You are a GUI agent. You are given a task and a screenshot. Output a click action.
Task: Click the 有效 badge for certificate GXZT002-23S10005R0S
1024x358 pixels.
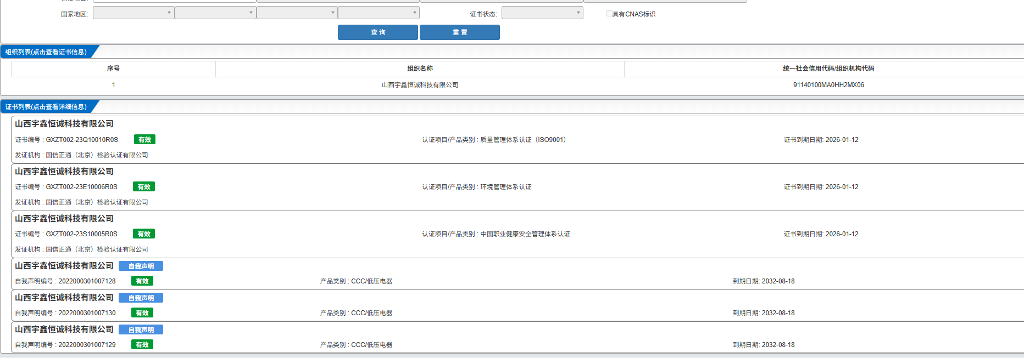[144, 234]
